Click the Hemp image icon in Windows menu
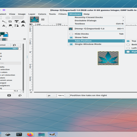 [71, 29]
